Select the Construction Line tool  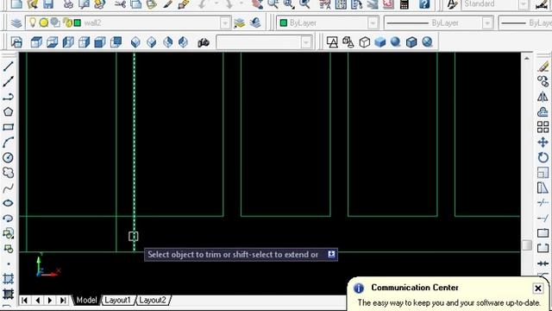[8, 81]
